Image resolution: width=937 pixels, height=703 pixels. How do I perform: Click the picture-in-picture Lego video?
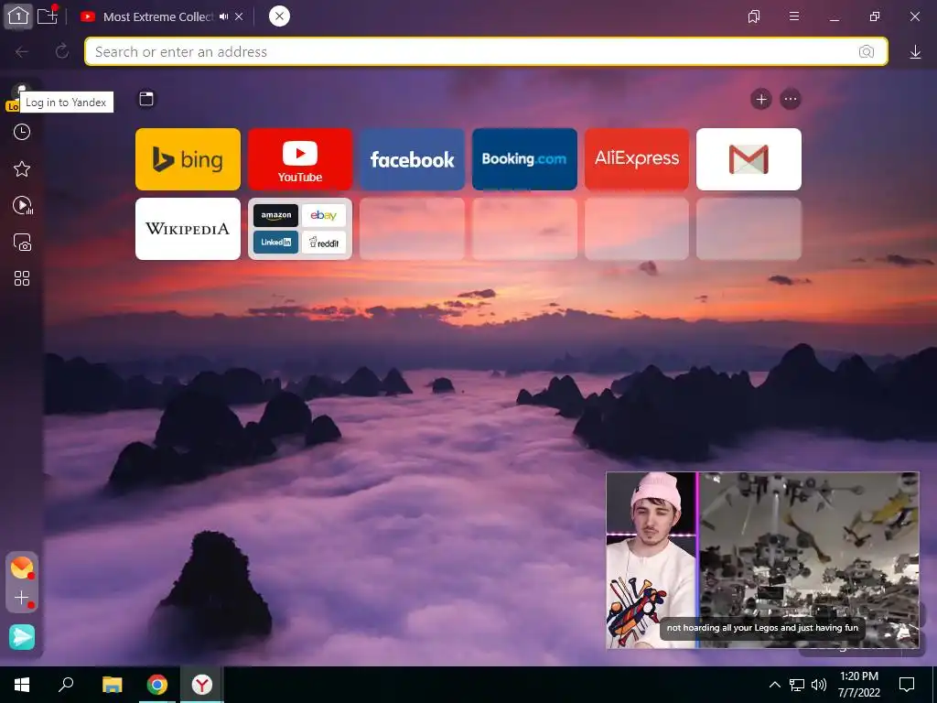tap(762, 560)
